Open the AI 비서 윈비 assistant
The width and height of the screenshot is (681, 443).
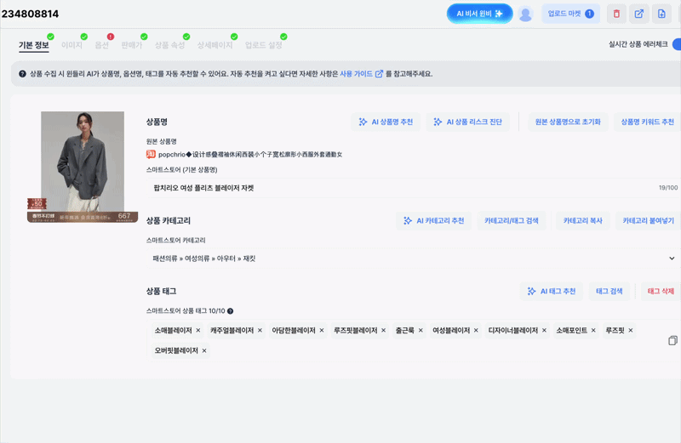tap(479, 14)
